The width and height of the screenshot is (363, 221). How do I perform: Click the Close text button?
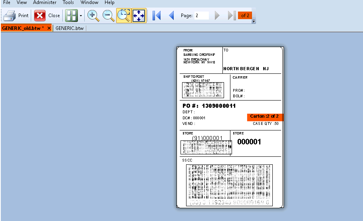click(x=54, y=16)
